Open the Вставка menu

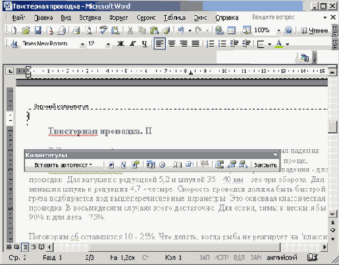coord(90,18)
